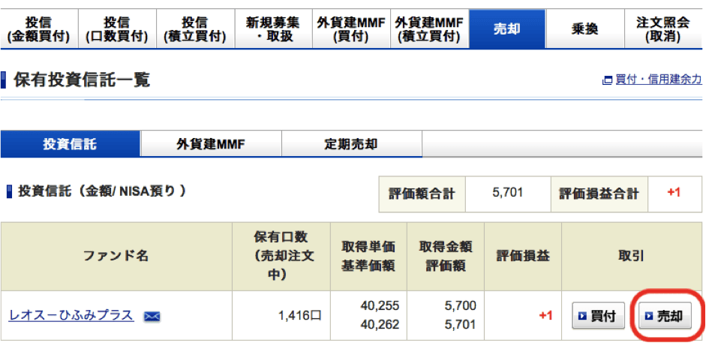Go to 新規募集・取扱 tab

pyautogui.click(x=273, y=29)
